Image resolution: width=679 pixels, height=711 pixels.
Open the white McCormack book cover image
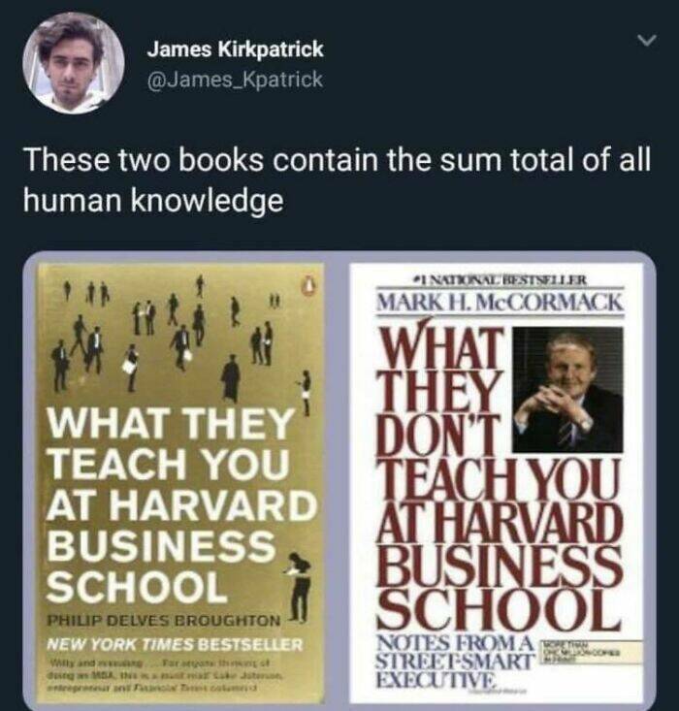point(497,482)
